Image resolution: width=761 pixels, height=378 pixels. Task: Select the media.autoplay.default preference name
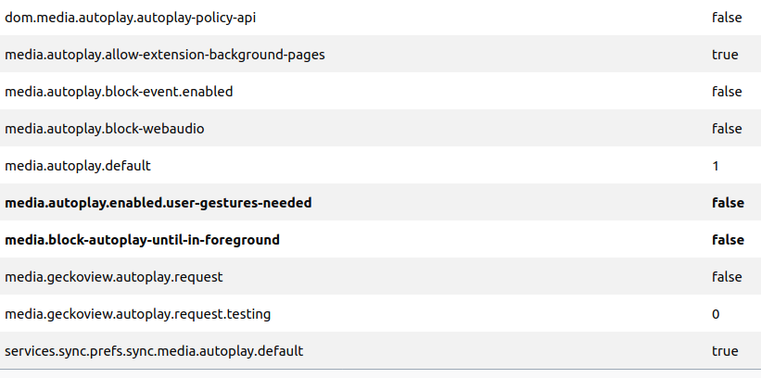click(x=78, y=166)
